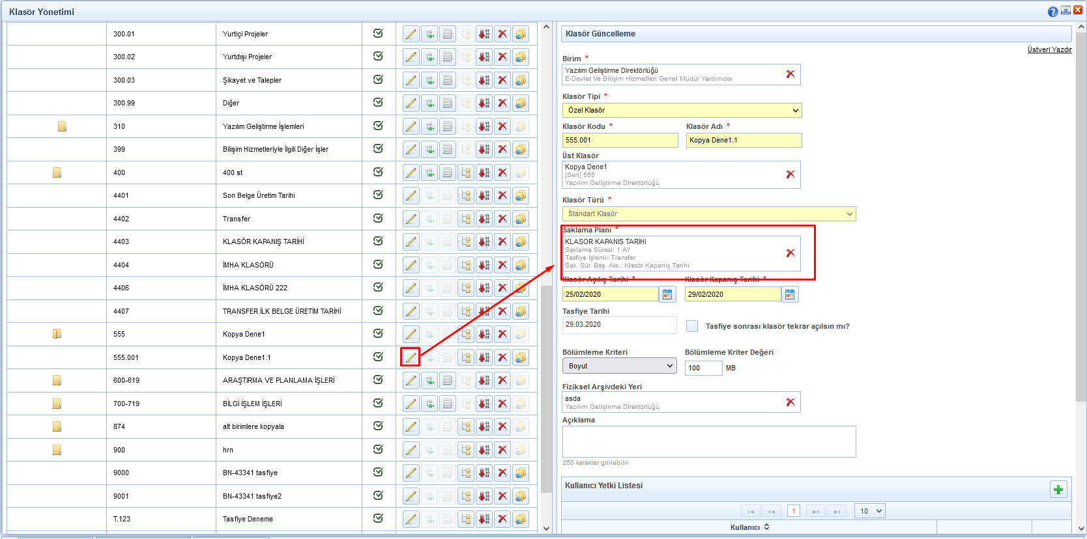Open the Klasör Tipi dropdown
Viewport: 1087px width, 539px height.
pyautogui.click(x=682, y=111)
